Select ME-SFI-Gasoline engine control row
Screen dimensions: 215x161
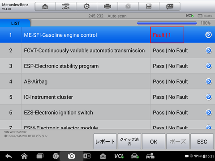coord(107,35)
